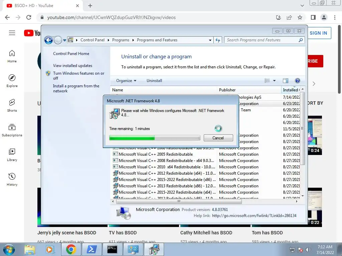Expand the view options dropdown arrow
This screenshot has width=342, height=256.
click(x=275, y=81)
